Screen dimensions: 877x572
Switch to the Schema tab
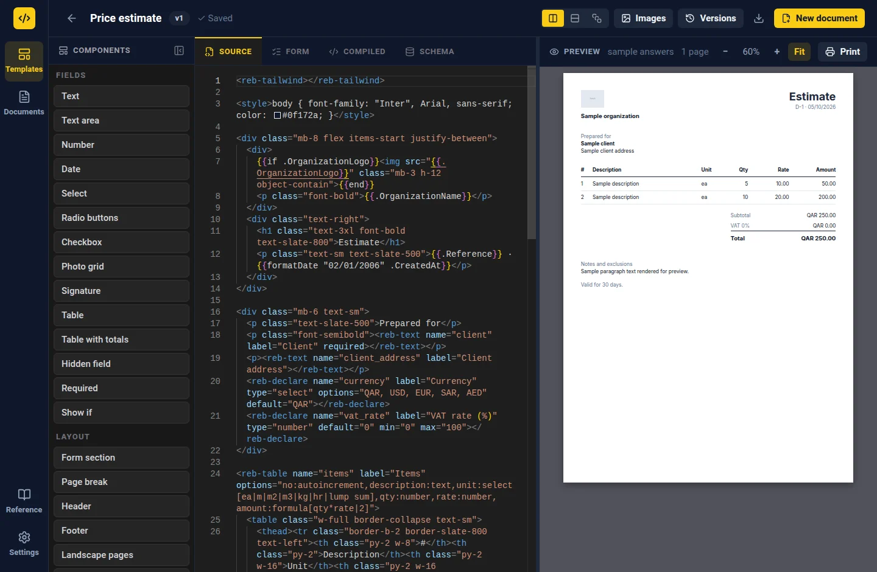coord(430,52)
